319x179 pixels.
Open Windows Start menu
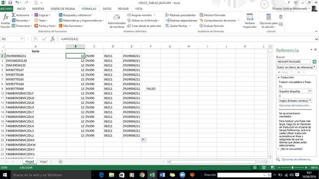(4, 175)
